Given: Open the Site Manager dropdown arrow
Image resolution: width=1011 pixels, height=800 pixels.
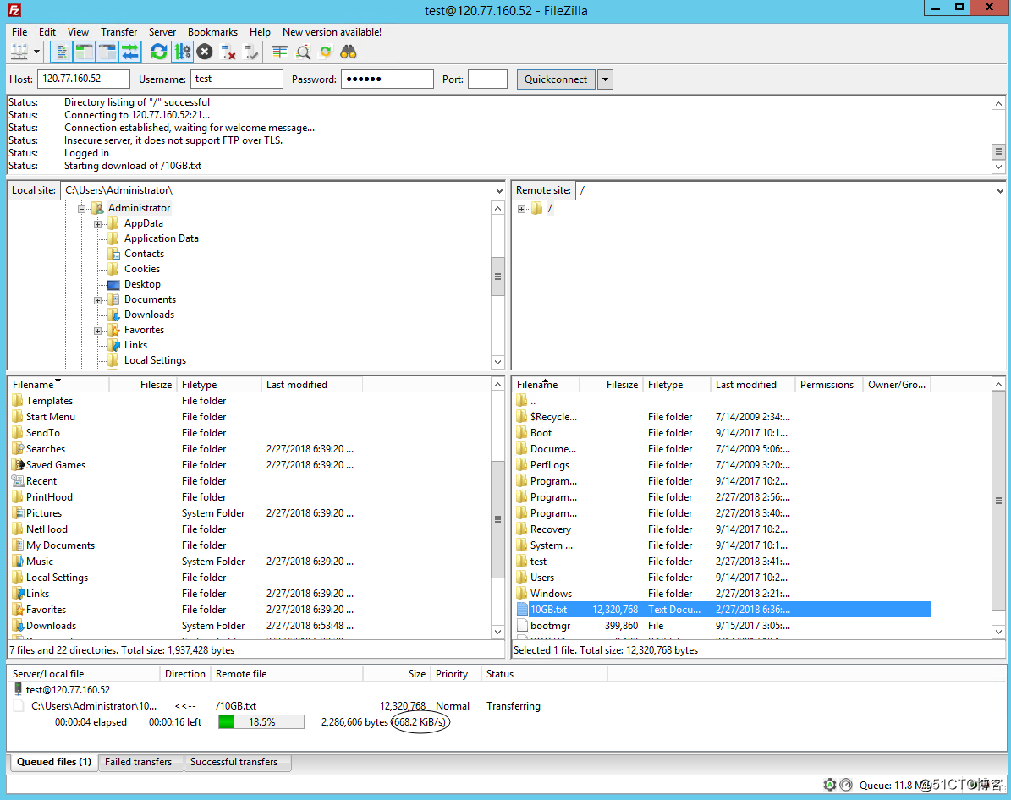Looking at the screenshot, I should [36, 52].
